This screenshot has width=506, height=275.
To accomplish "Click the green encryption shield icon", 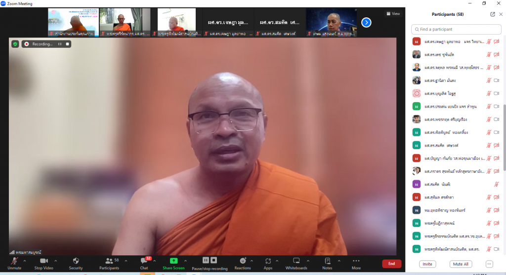I will click(x=15, y=44).
